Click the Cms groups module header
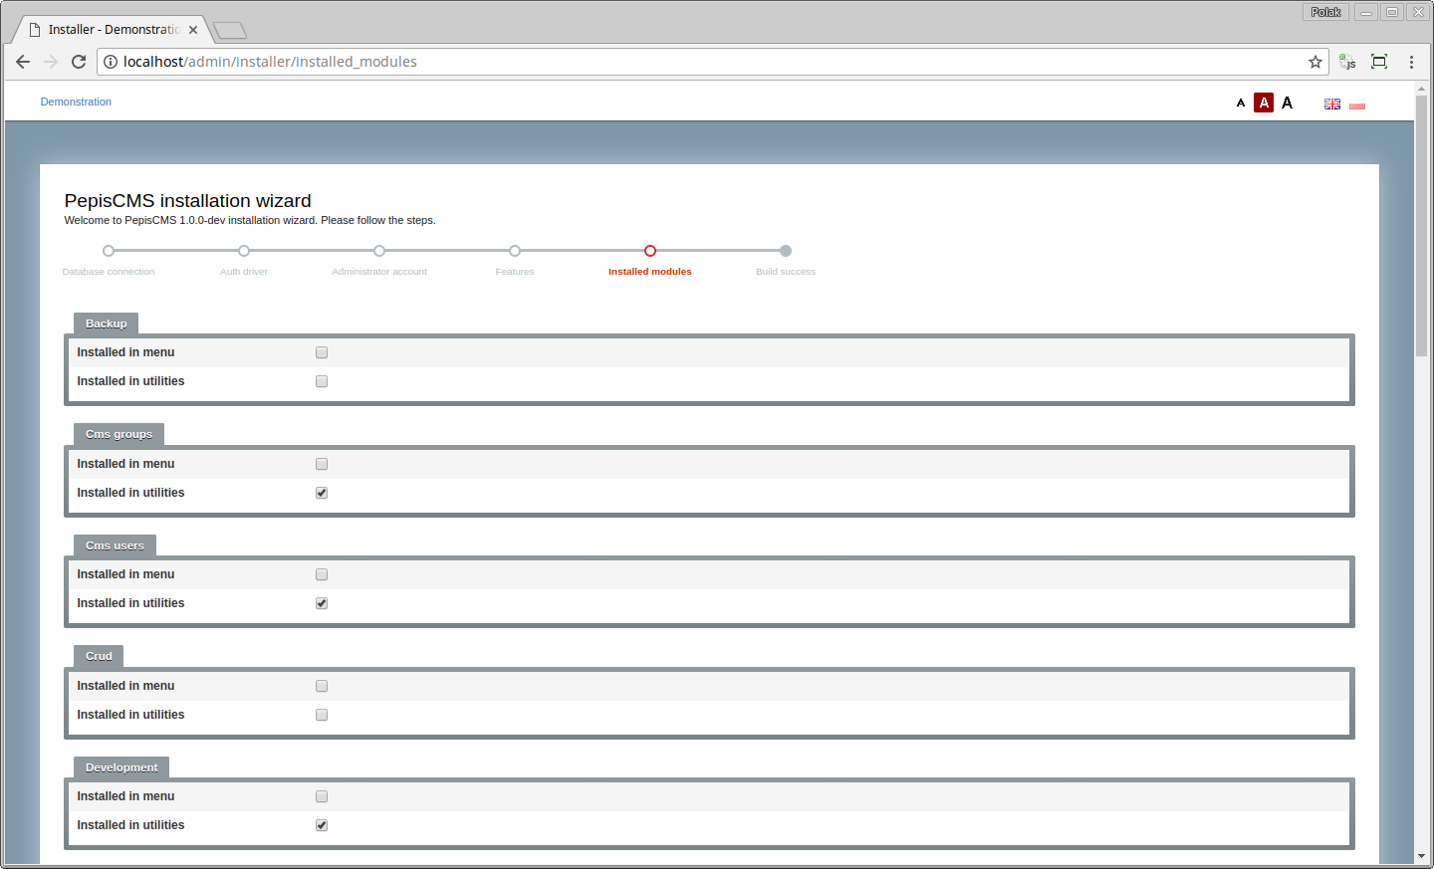Image resolution: width=1434 pixels, height=869 pixels. coord(119,434)
